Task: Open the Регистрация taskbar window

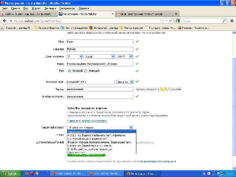Action: (x=143, y=174)
